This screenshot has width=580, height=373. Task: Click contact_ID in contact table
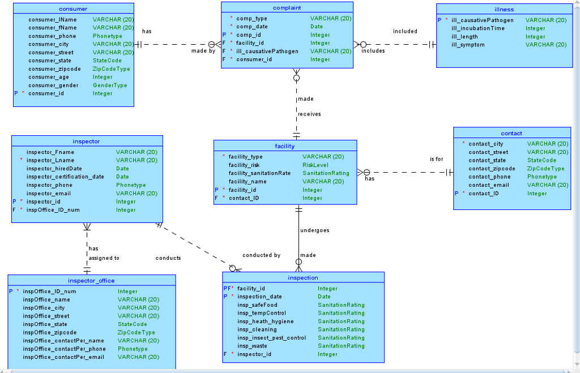click(x=484, y=194)
